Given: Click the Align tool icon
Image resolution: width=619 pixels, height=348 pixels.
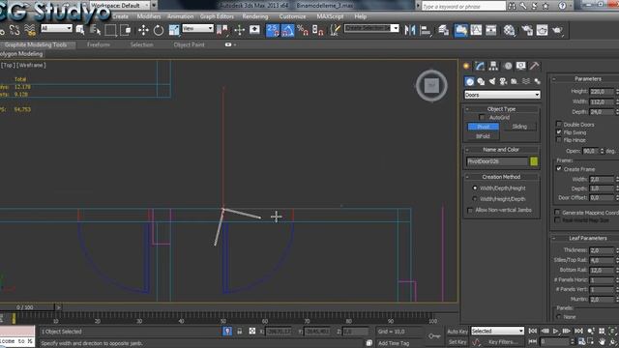Looking at the screenshot, I should (426, 30).
